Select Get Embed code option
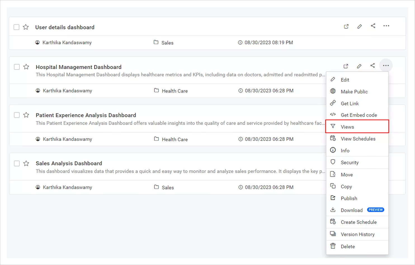The image size is (415, 265). tap(357, 115)
